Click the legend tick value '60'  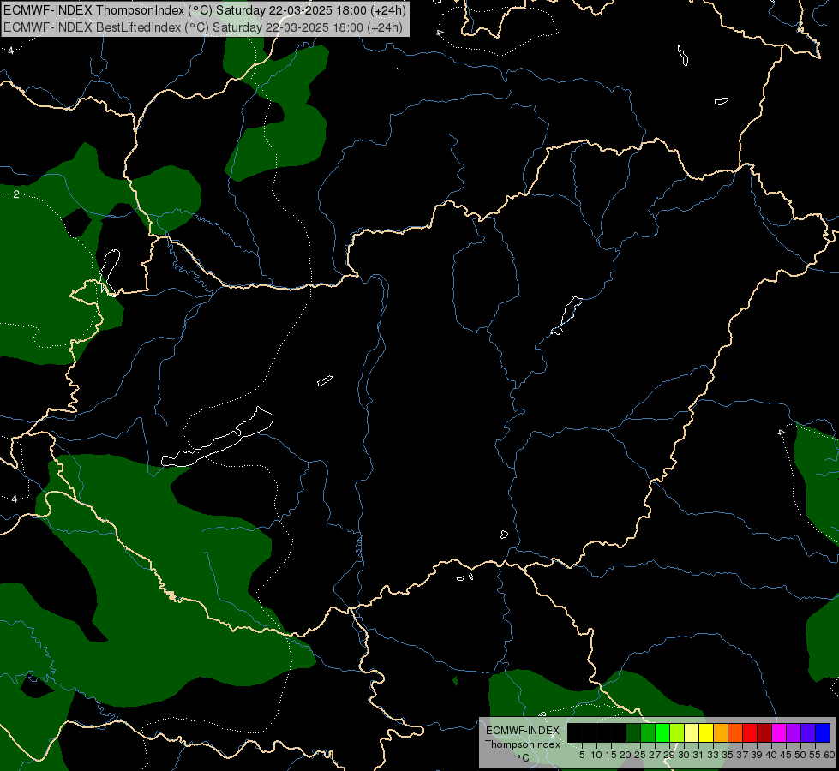[830, 755]
